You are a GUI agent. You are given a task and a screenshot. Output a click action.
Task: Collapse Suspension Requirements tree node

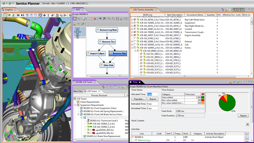click(x=75, y=105)
